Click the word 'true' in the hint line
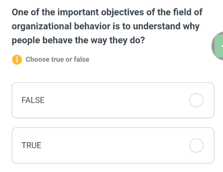The image size is (223, 172). click(58, 60)
